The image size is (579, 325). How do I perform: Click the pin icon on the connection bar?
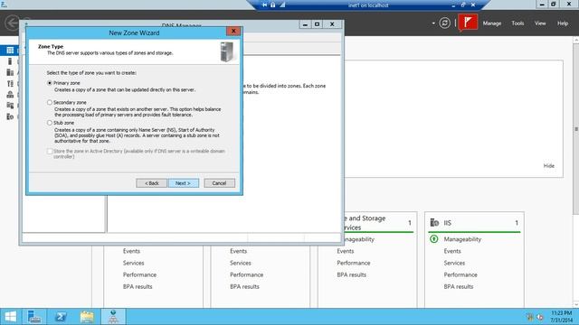264,5
